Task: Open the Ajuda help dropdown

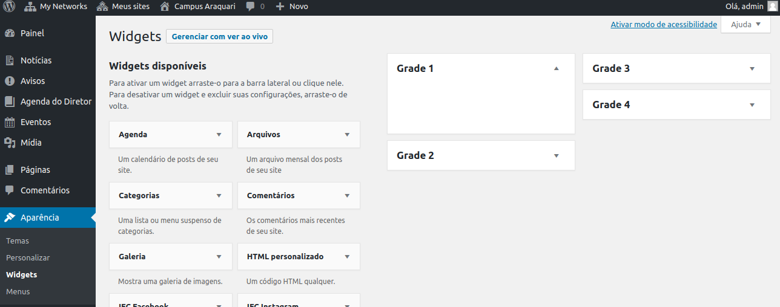Action: pyautogui.click(x=745, y=25)
